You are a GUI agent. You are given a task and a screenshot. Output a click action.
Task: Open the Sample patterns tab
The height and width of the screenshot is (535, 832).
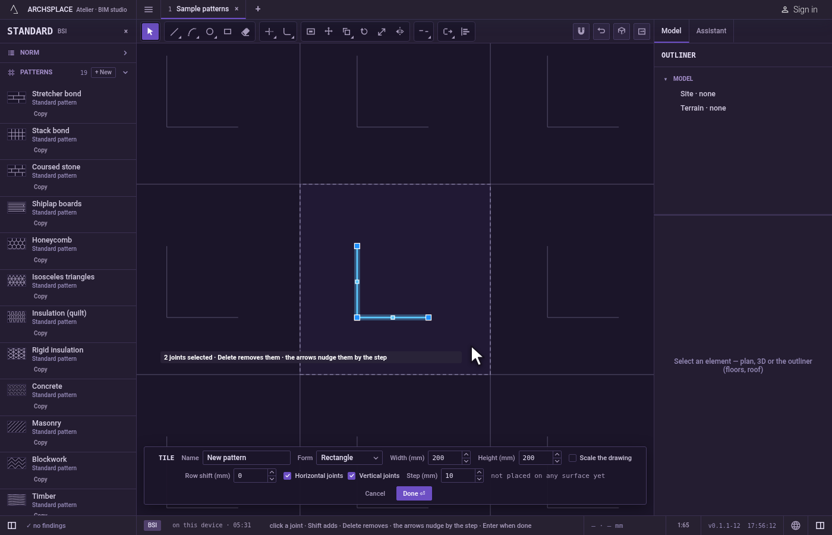(x=203, y=9)
